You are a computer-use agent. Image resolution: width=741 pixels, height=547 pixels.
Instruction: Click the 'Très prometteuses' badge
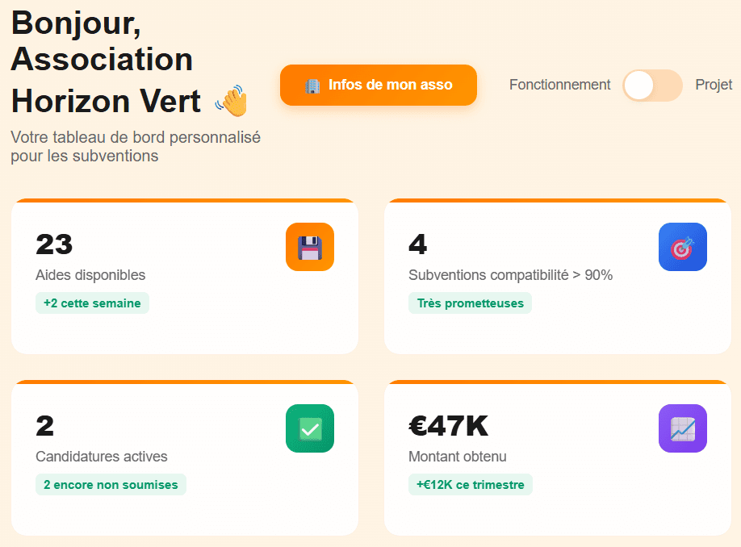(471, 303)
